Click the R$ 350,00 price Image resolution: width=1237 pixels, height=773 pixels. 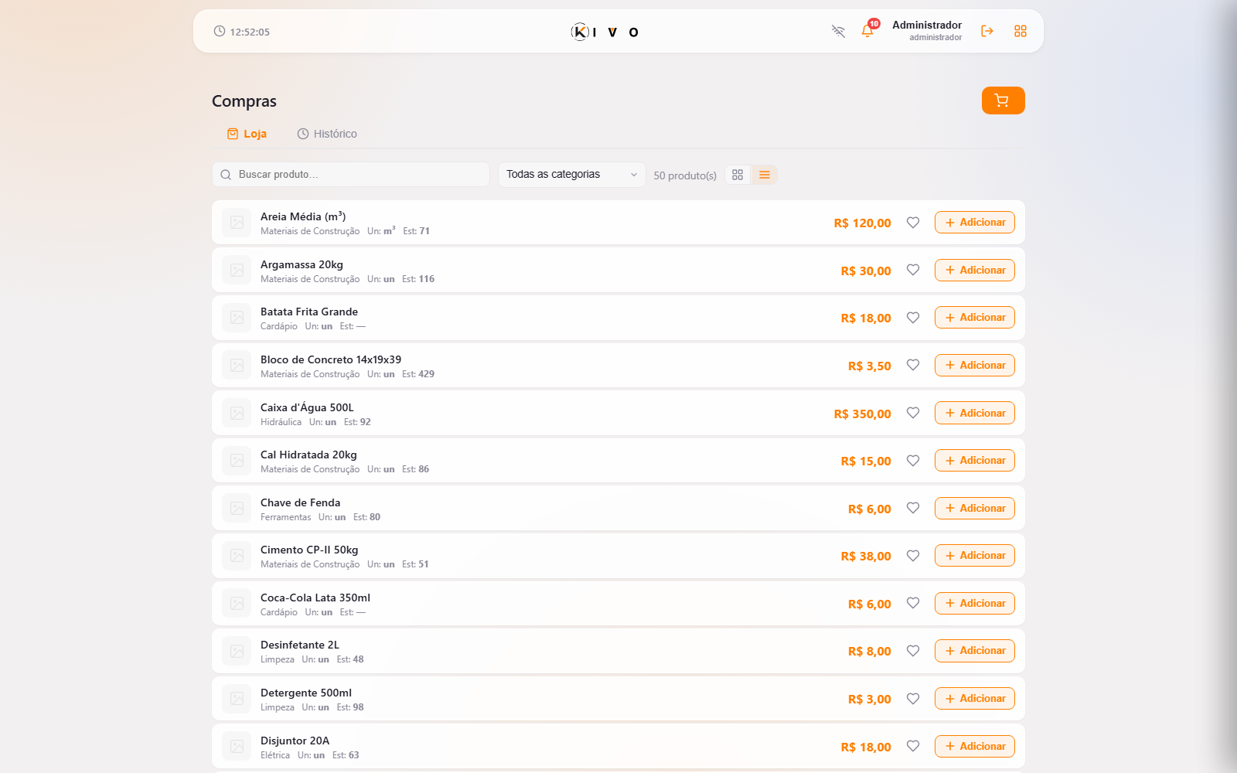(x=862, y=414)
